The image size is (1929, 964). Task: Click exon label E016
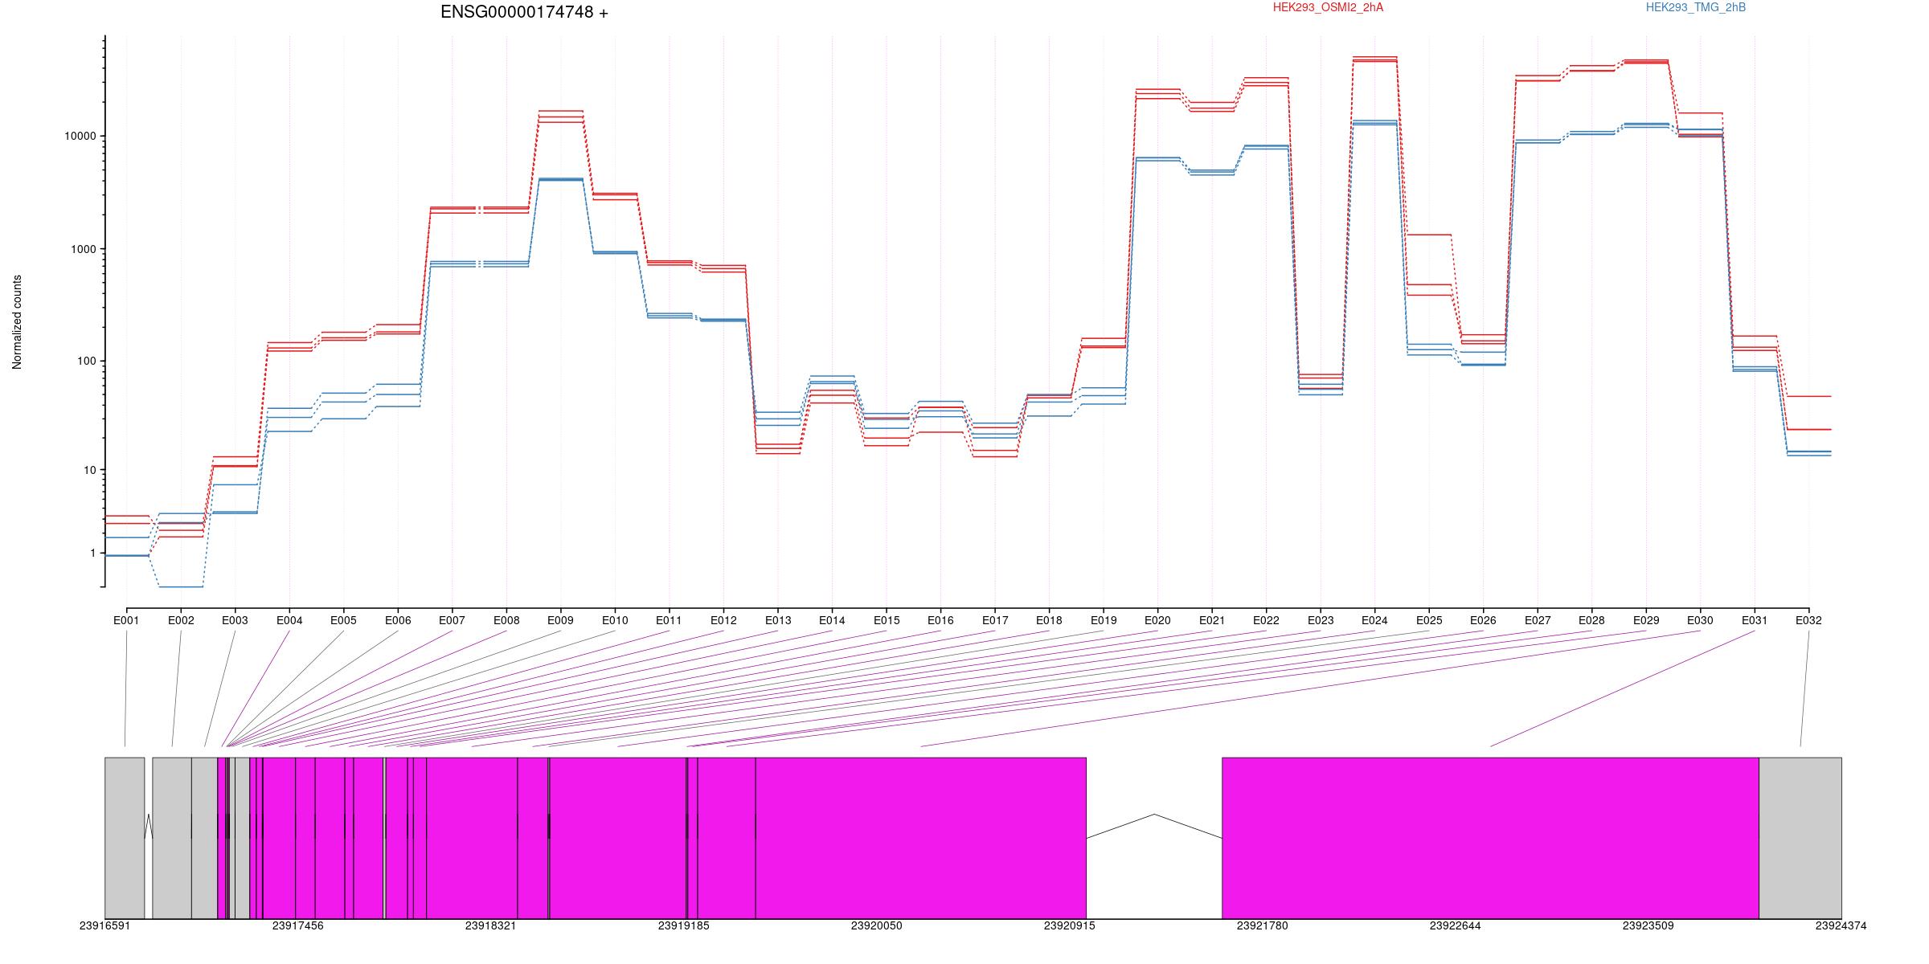[940, 620]
